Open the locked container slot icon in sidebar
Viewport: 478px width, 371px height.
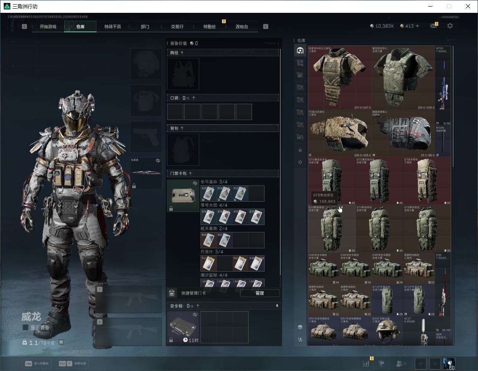point(300,149)
